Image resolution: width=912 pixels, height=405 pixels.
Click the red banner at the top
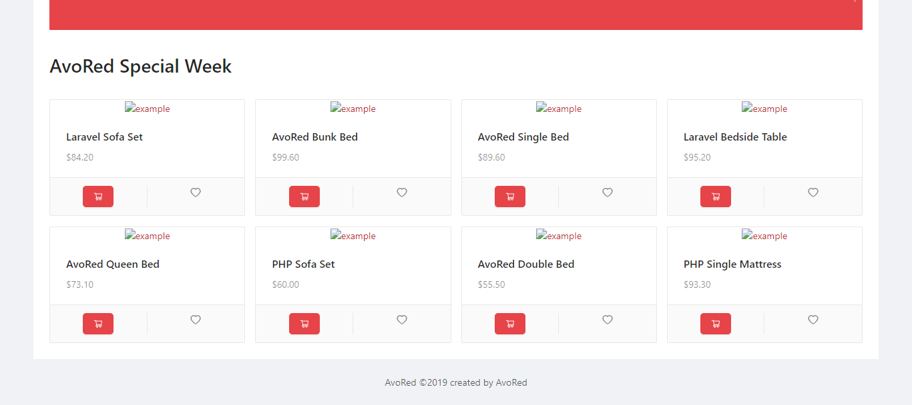coord(456,14)
